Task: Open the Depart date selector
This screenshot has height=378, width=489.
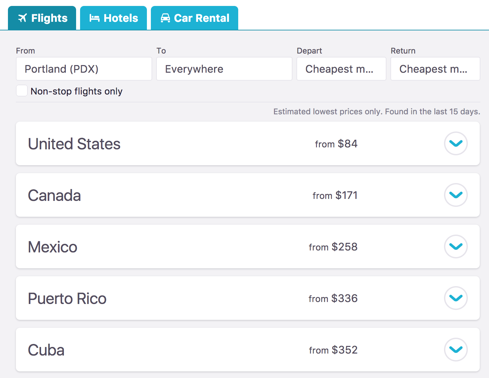Action: coord(341,69)
